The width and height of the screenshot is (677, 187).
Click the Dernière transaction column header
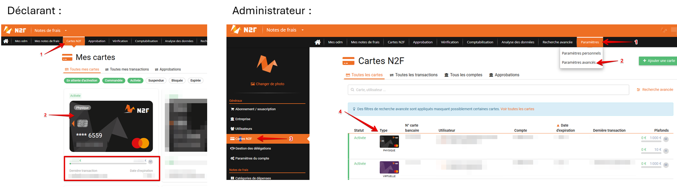click(x=609, y=130)
